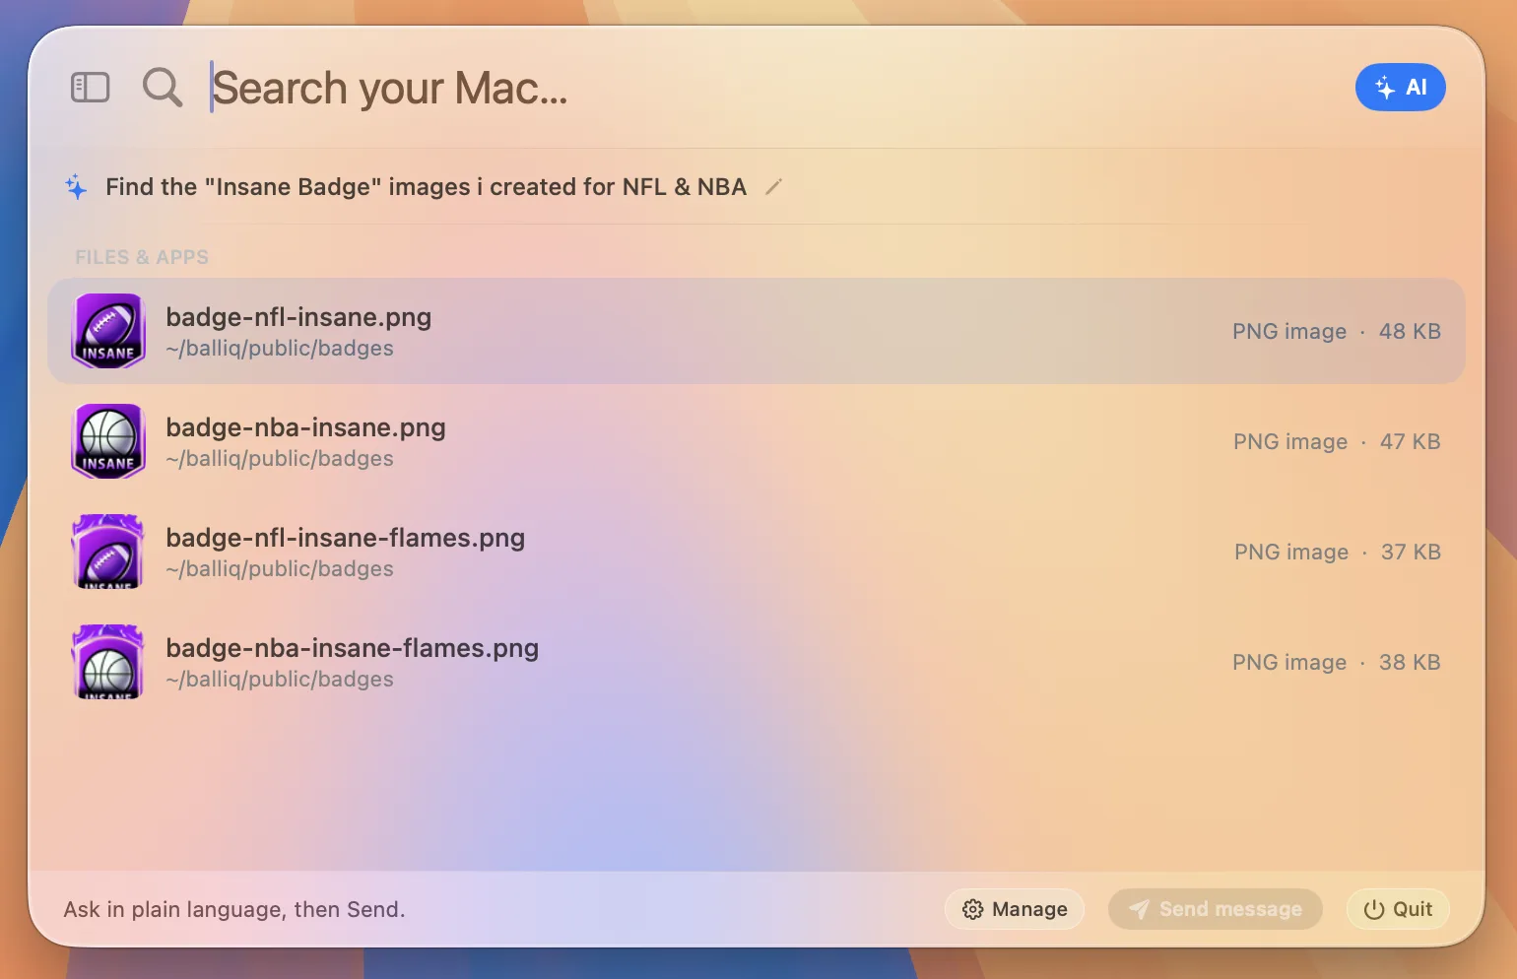Open the Manage settings button
This screenshot has width=1517, height=979.
[1015, 909]
